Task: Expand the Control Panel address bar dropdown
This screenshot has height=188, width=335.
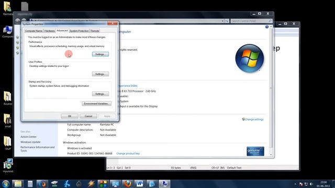Action: point(222,21)
